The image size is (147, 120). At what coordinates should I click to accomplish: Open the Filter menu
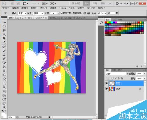click(x=53, y=8)
